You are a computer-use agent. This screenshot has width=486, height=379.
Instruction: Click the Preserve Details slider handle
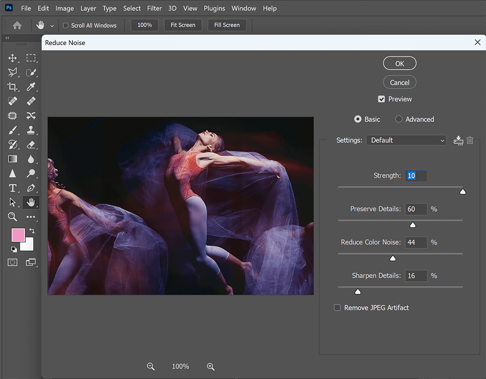[x=413, y=225]
